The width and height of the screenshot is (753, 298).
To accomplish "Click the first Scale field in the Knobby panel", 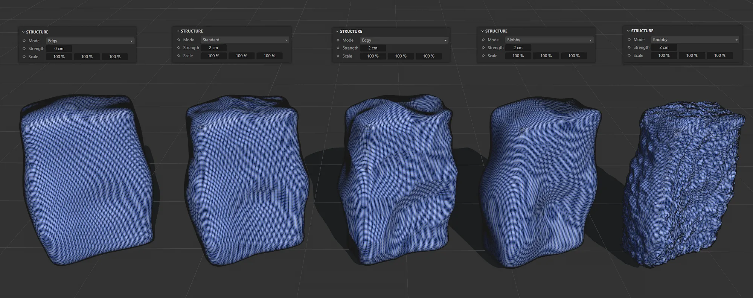I will point(664,55).
